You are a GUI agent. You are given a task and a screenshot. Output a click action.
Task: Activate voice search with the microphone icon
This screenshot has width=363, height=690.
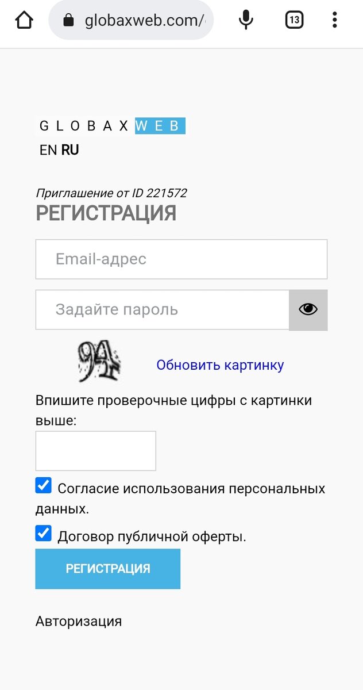pos(245,20)
